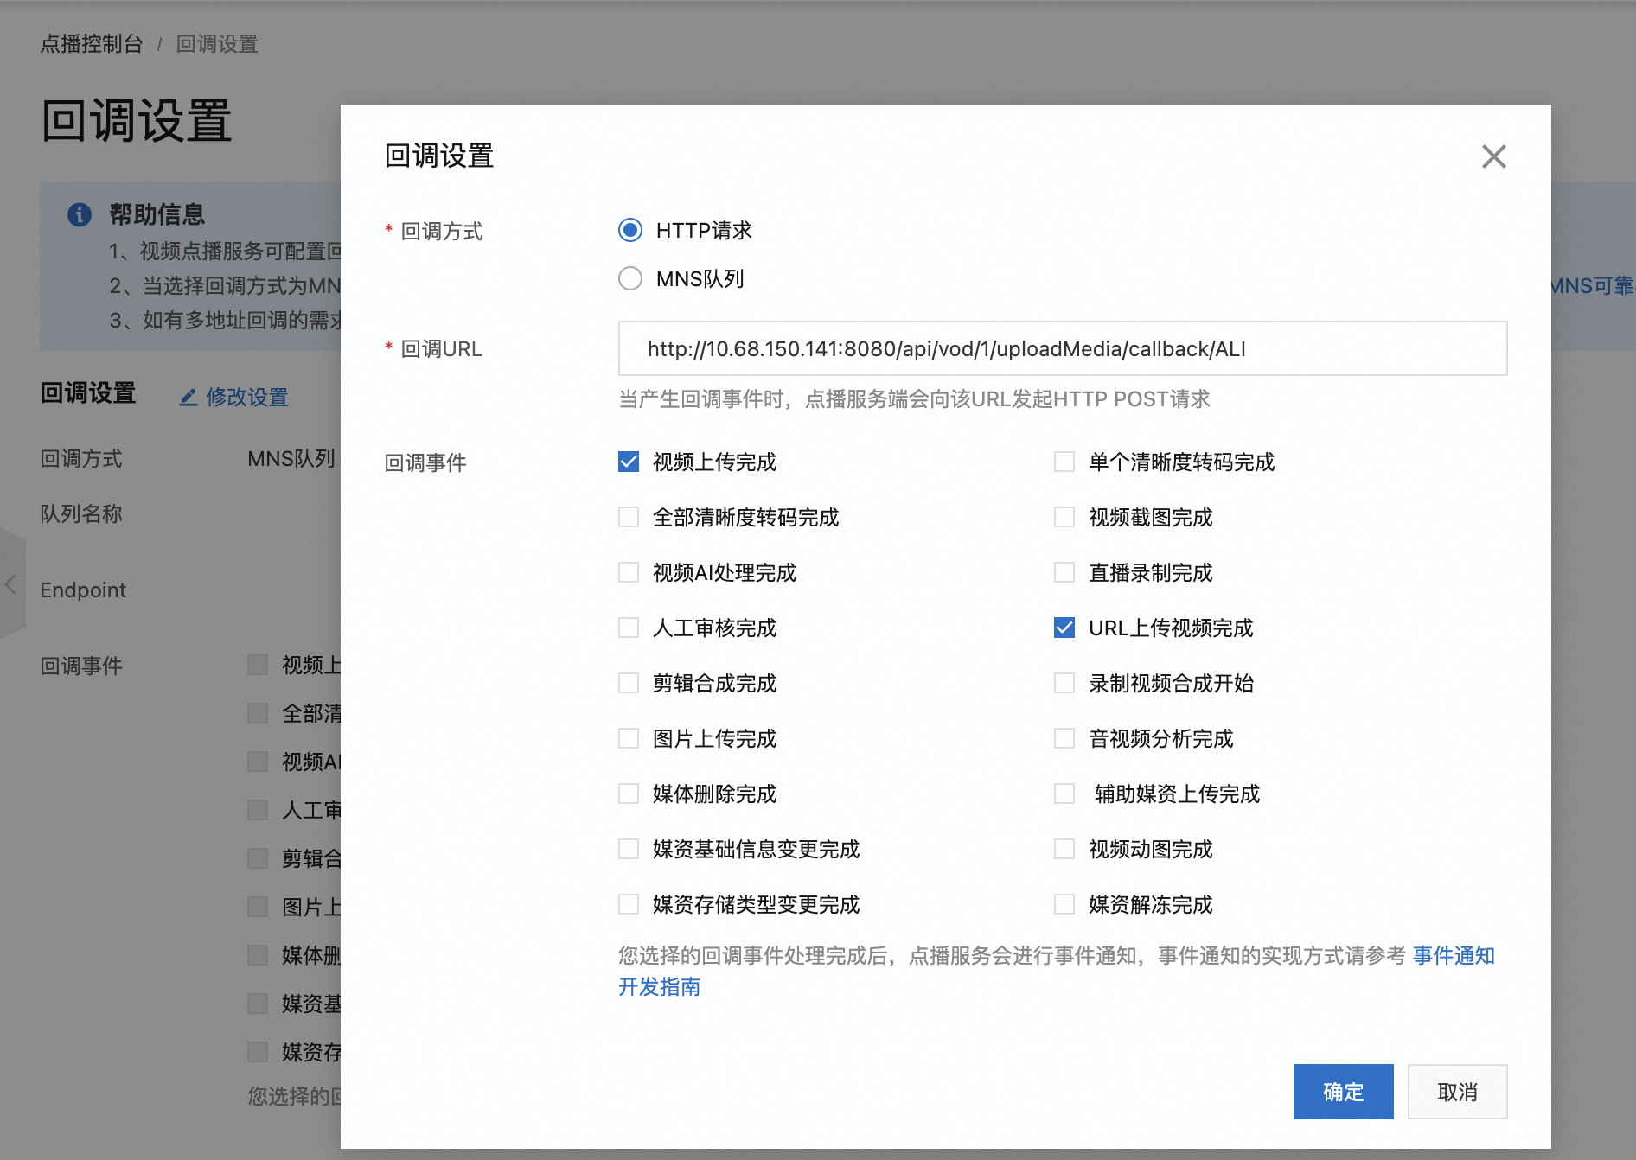This screenshot has height=1160, width=1636.
Task: Click the 回调URL input field
Action: coord(1063,348)
